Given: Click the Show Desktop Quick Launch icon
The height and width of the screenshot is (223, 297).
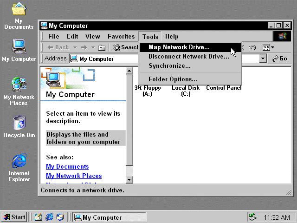Looking at the screenshot, I should coord(39,217).
